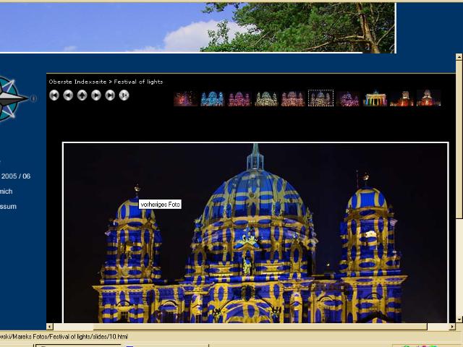Select the currently highlighted dashed-border thumbnail
Viewport: 463px width, 347px height.
[320, 98]
